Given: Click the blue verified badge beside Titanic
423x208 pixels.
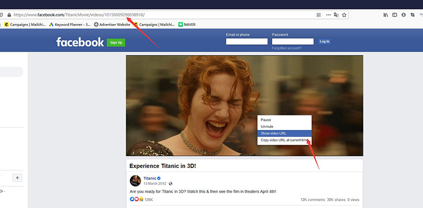Looking at the screenshot, I should click(159, 178).
